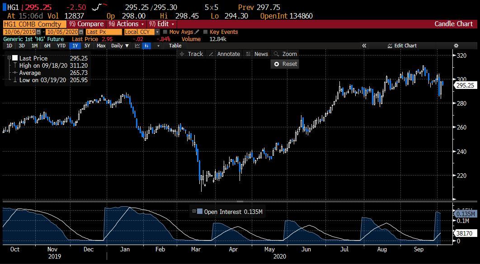
Task: Open chart style dropdown arrow
Action: 158,46
